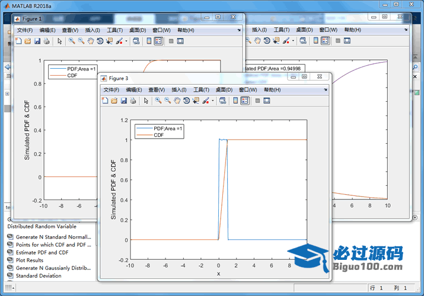Click Link Plot icon in Figure 1
The width and height of the screenshot is (424, 296).
136,41
